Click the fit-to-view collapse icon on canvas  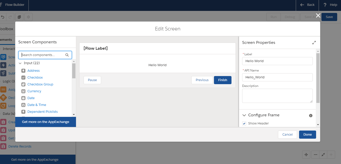coord(323,155)
